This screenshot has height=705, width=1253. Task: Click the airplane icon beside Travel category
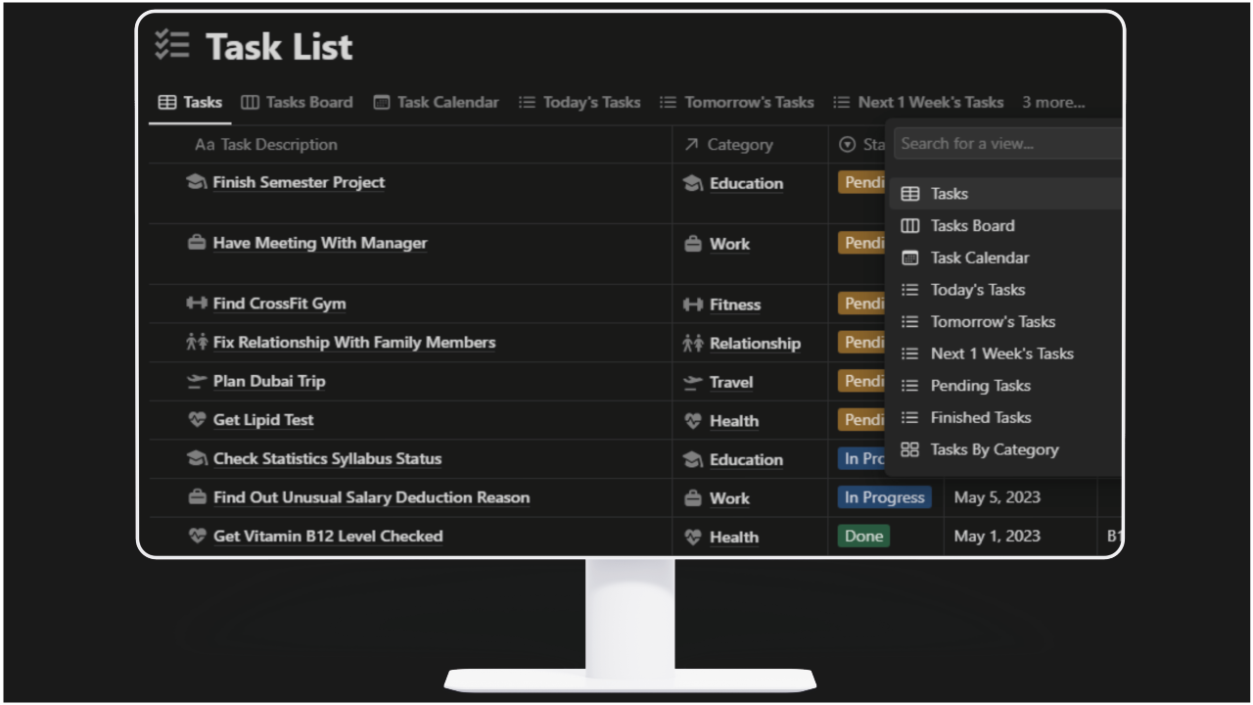692,382
